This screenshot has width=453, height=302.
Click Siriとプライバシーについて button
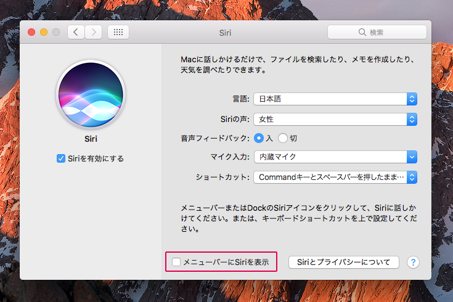point(344,262)
